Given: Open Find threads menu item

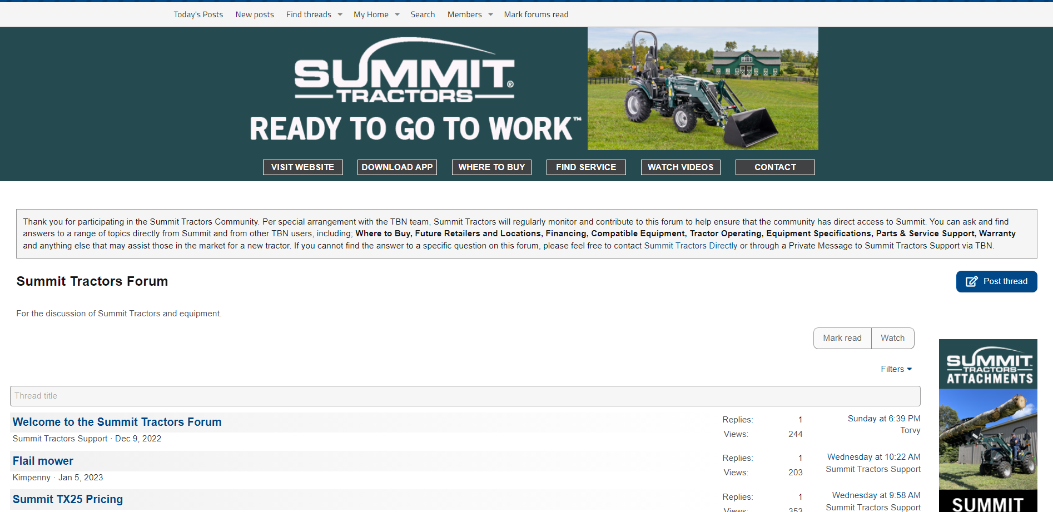Looking at the screenshot, I should click(x=309, y=14).
